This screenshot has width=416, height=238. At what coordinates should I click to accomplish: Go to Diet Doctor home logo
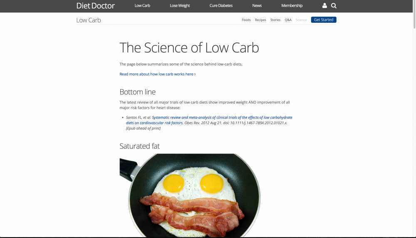click(x=95, y=6)
